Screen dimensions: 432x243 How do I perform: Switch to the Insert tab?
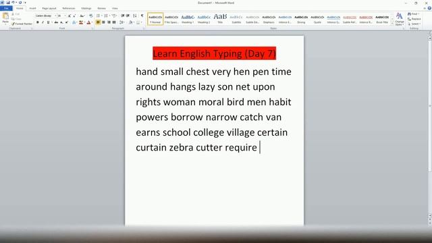[32, 8]
